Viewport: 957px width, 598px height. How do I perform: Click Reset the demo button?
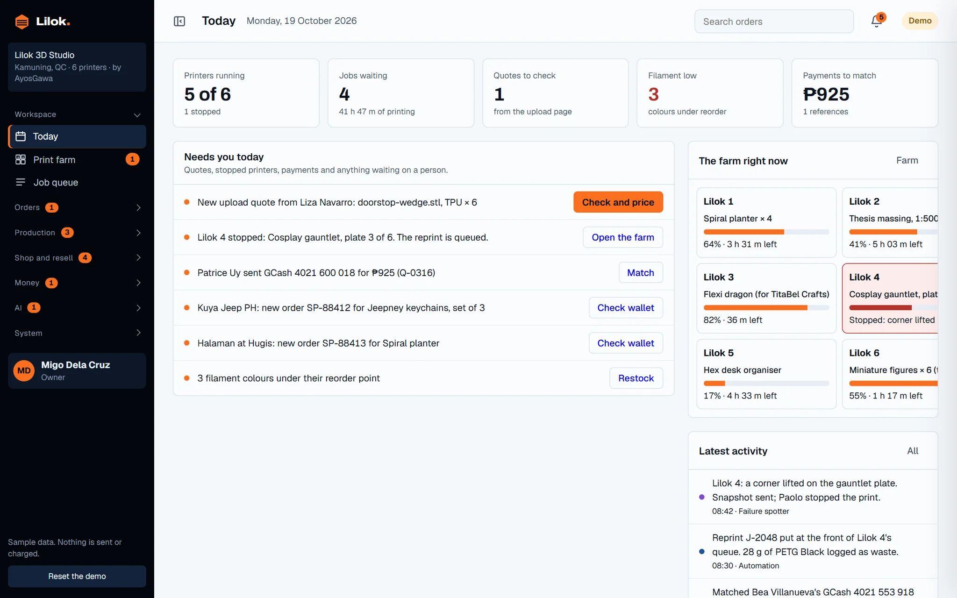77,576
